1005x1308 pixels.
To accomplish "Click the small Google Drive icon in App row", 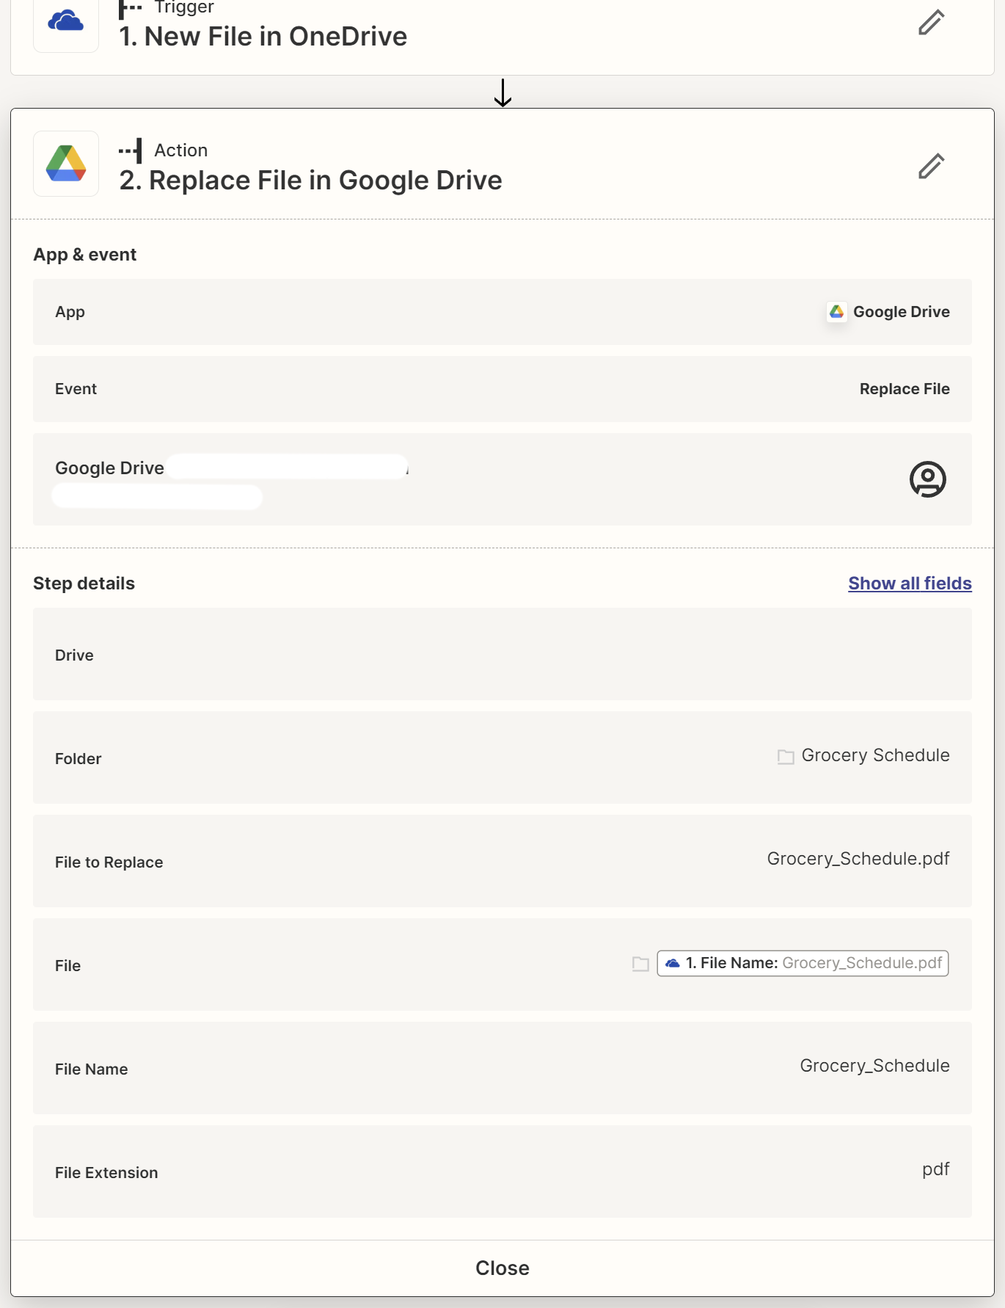I will [x=836, y=312].
